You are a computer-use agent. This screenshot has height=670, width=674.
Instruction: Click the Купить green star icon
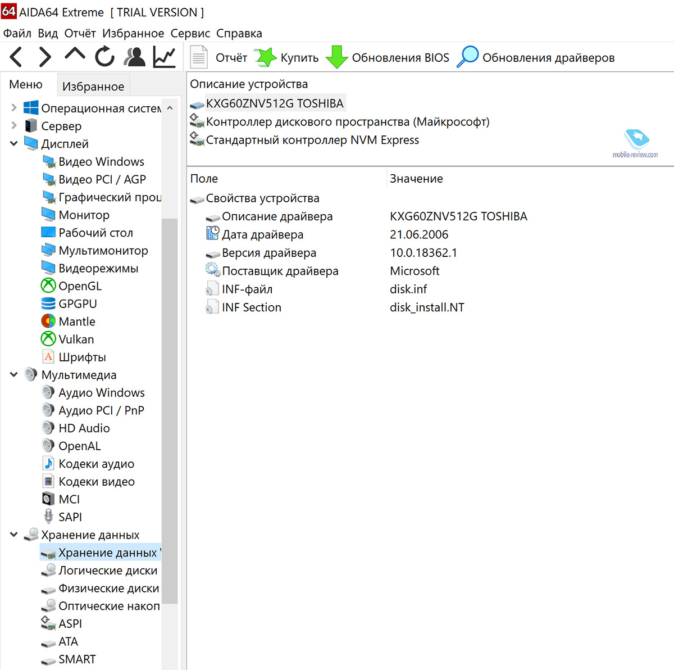point(265,57)
